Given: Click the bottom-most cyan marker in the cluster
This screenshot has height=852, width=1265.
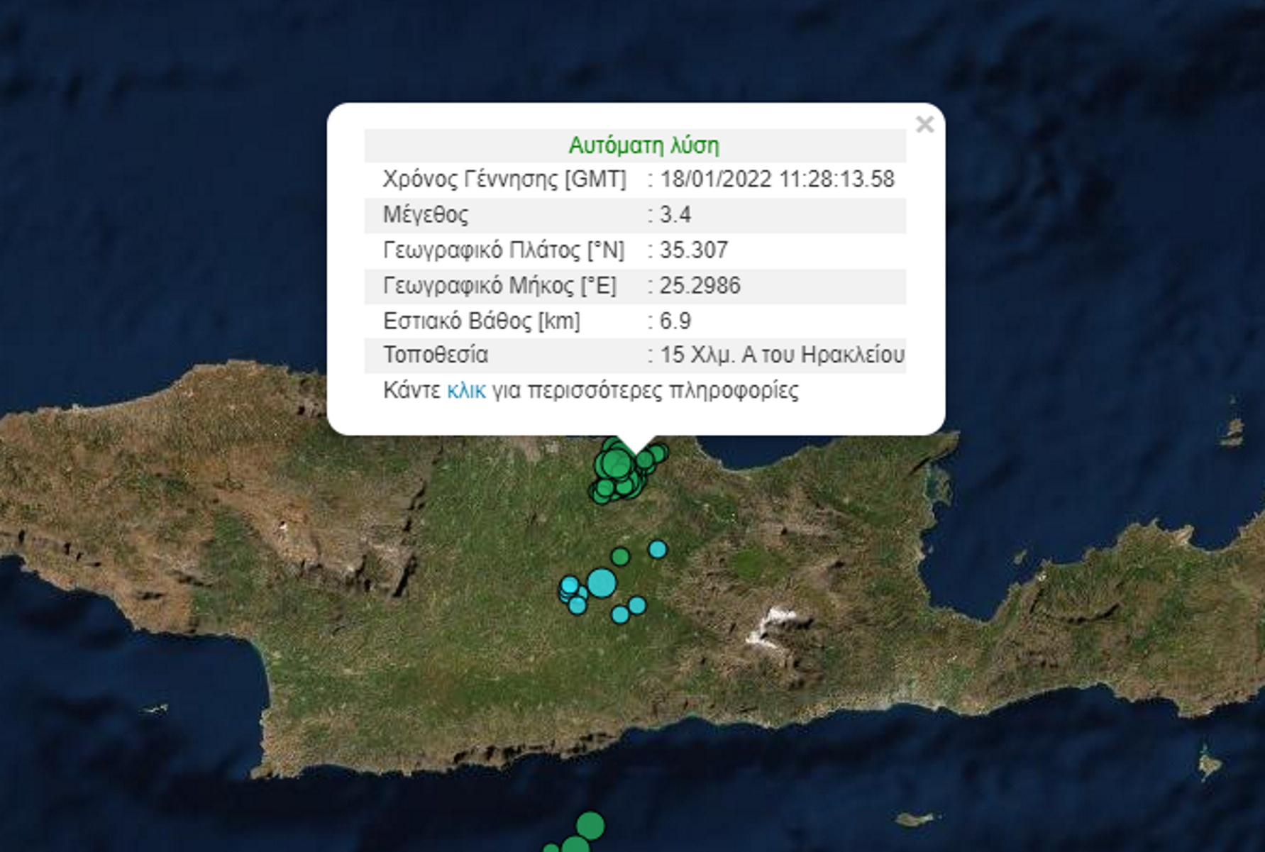Looking at the screenshot, I should coord(620,614).
